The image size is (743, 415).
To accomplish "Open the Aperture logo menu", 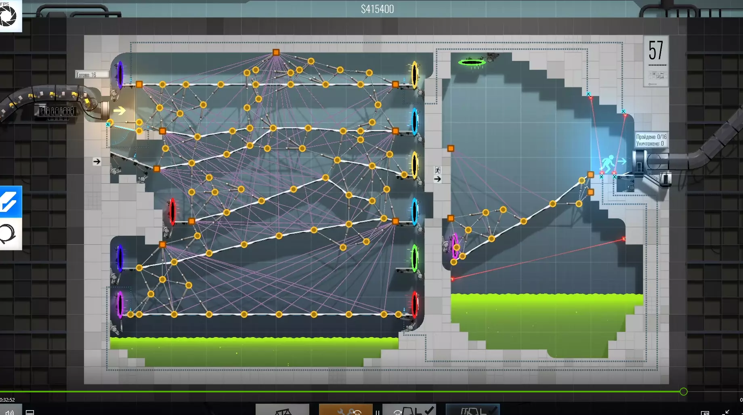I will pyautogui.click(x=9, y=15).
